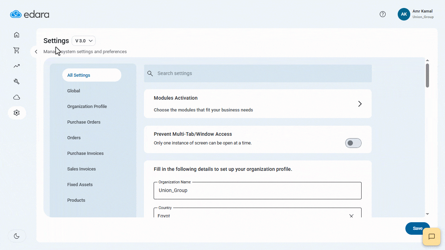Click the Modules Activation title
This screenshot has height=250, width=445.
pos(176,98)
